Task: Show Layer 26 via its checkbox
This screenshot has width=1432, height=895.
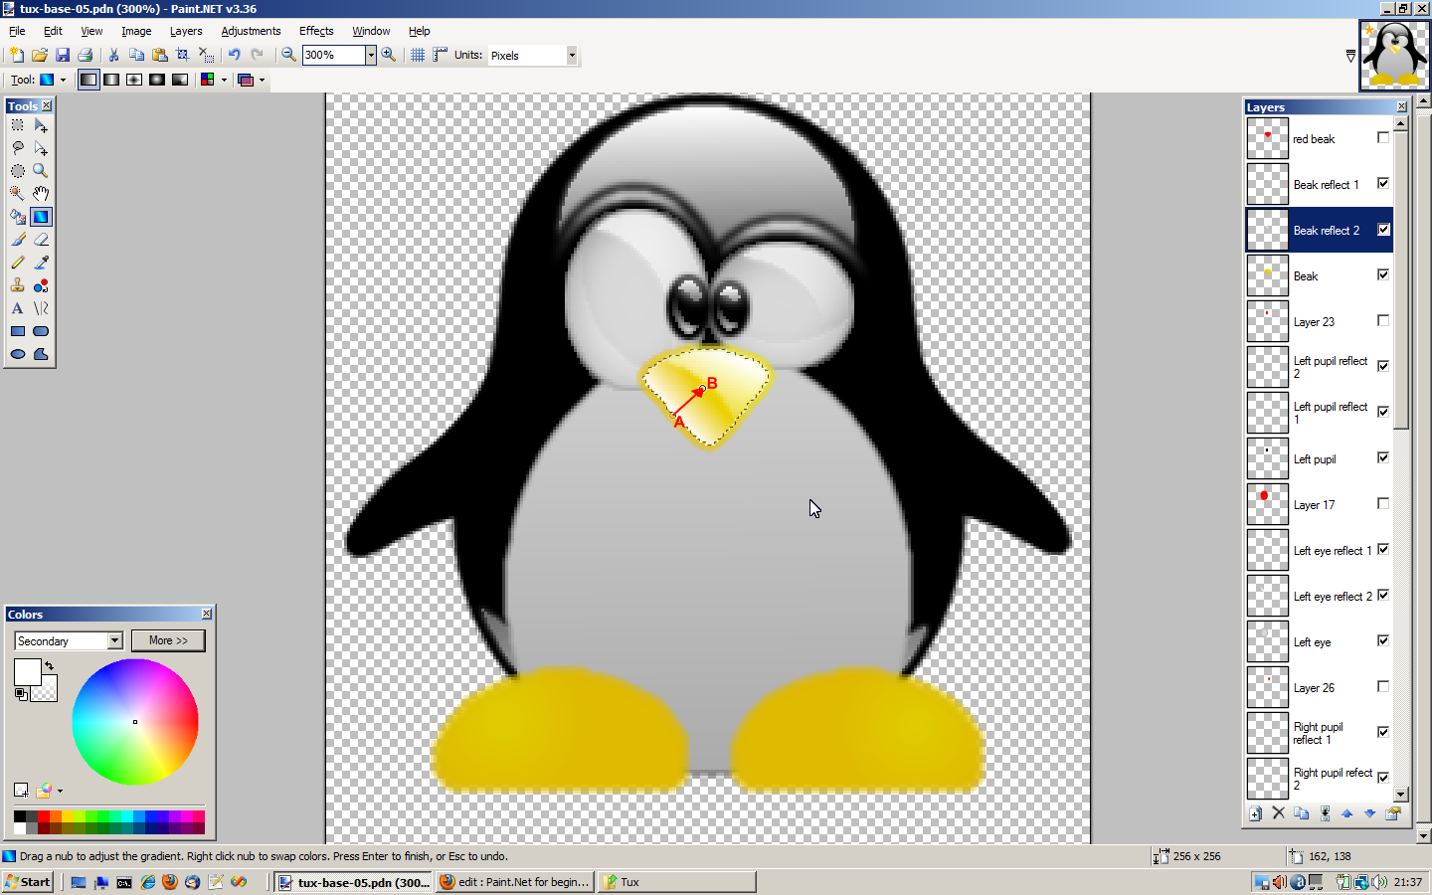Action: pos(1383,686)
